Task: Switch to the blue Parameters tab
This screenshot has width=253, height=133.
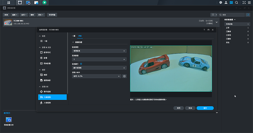Action: [x=80, y=36]
